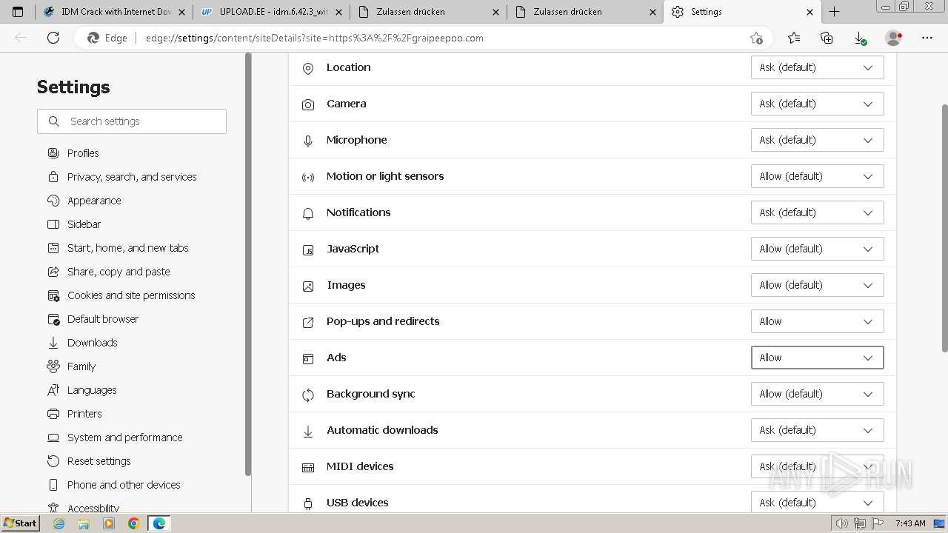Open the Favorites list icon
This screenshot has width=948, height=533.
click(794, 38)
